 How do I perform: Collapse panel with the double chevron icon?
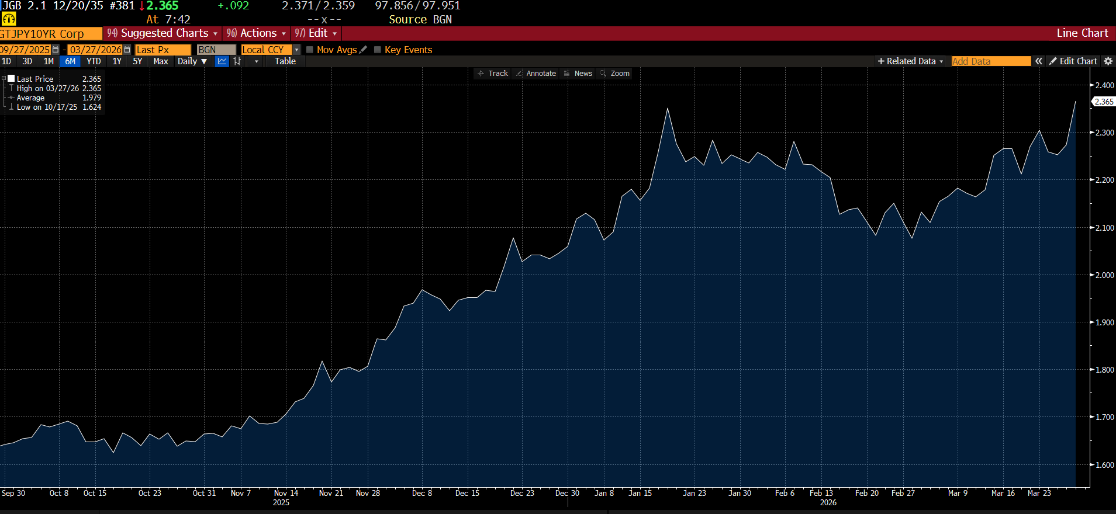click(1038, 61)
